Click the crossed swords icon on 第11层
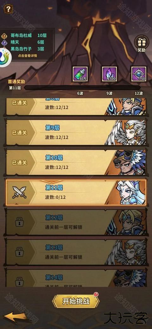 pyautogui.click(x=19, y=192)
